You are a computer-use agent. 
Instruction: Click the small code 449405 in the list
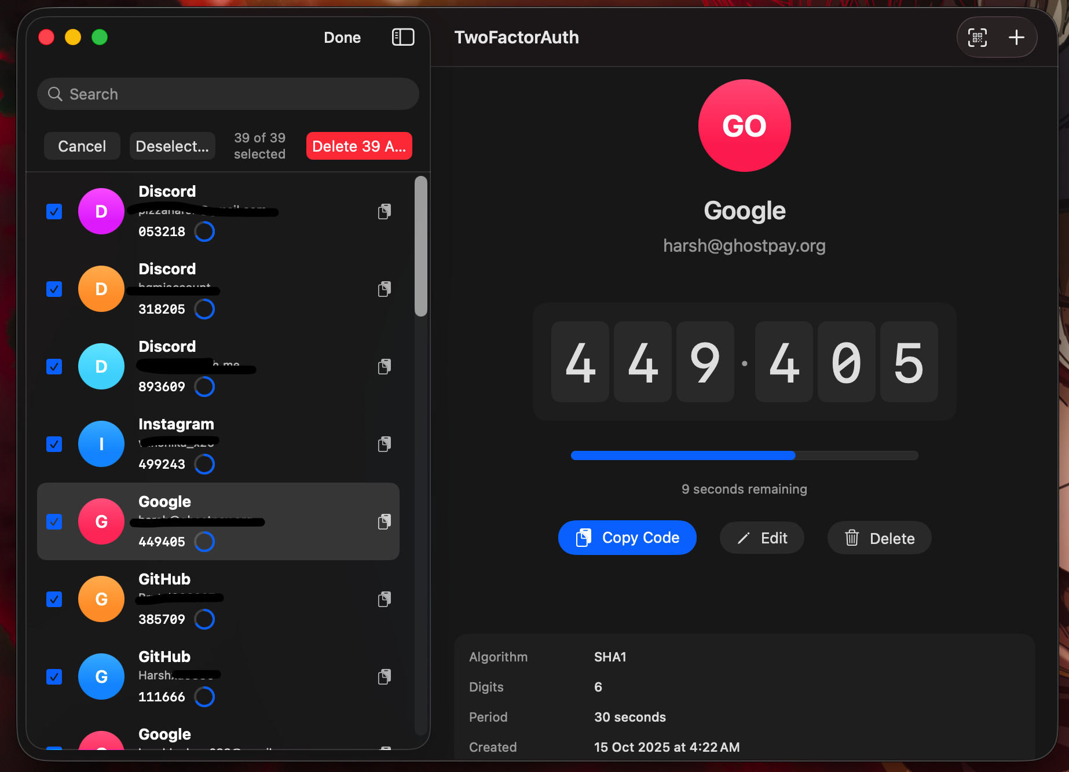162,542
